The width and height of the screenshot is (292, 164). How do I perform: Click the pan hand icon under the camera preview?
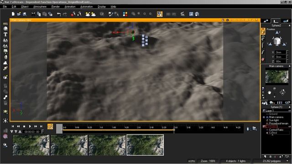(x=269, y=92)
